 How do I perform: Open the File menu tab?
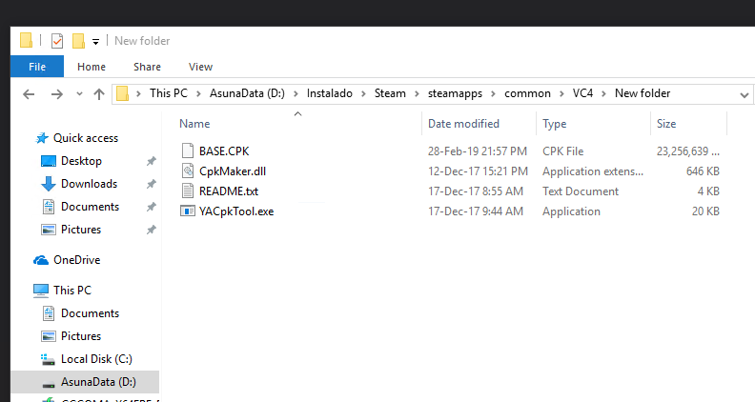(x=37, y=67)
